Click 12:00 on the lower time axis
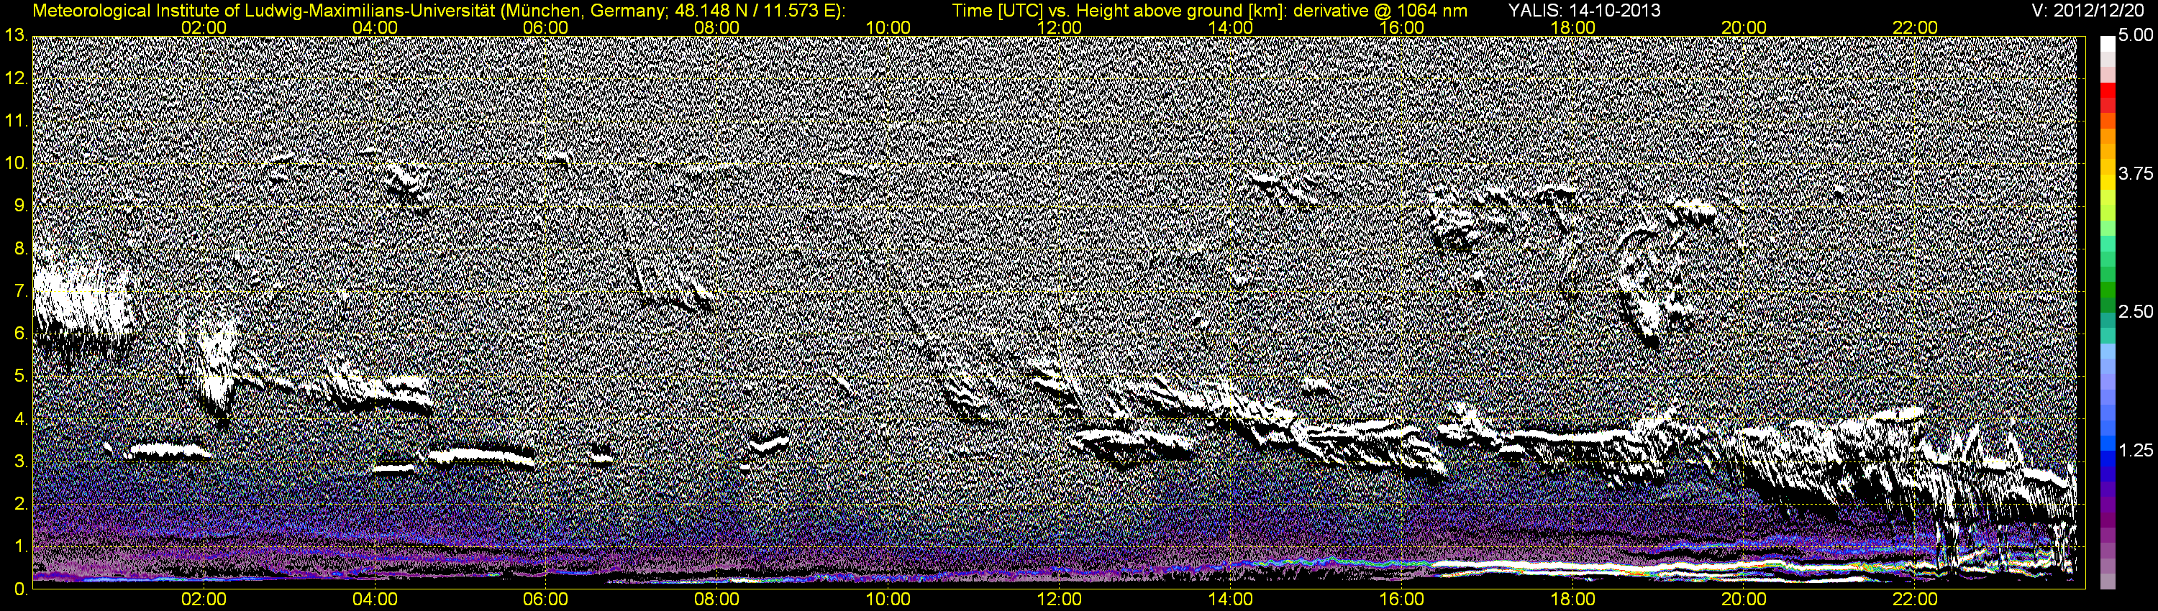This screenshot has width=2158, height=611. 1059,599
